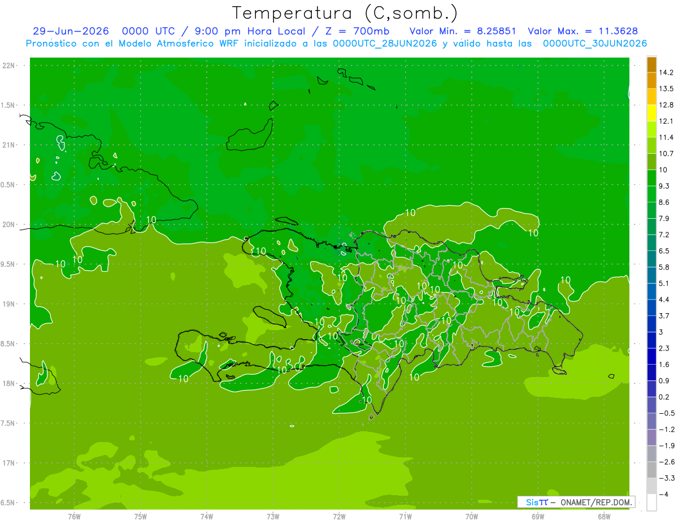678x524 pixels.
Task: Click the teal swatch between 5.8 and 6.5
Action: click(651, 259)
